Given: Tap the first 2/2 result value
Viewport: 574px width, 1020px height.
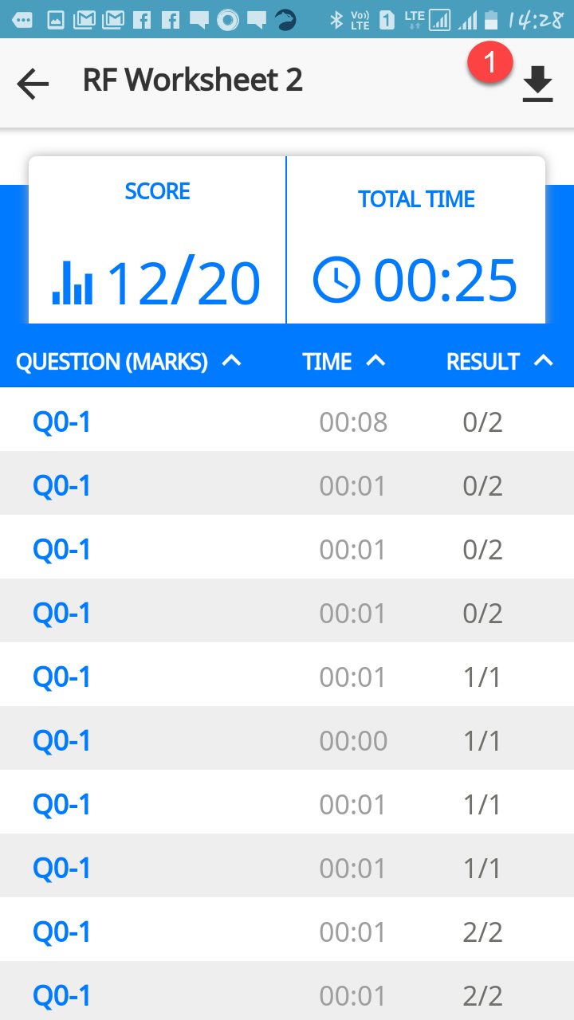Looking at the screenshot, I should click(x=482, y=932).
